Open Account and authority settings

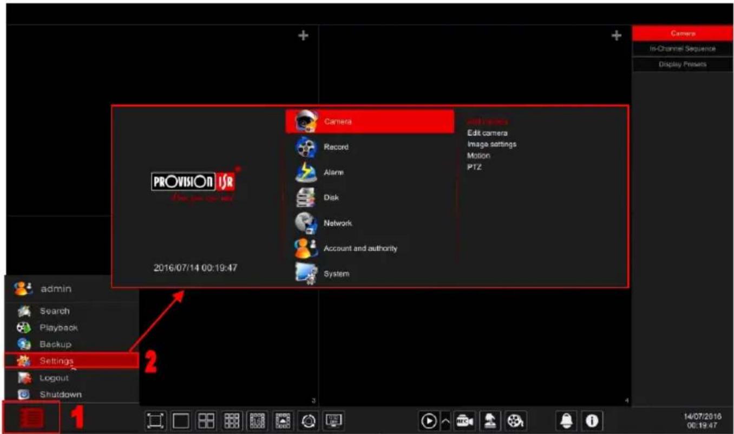pos(370,248)
